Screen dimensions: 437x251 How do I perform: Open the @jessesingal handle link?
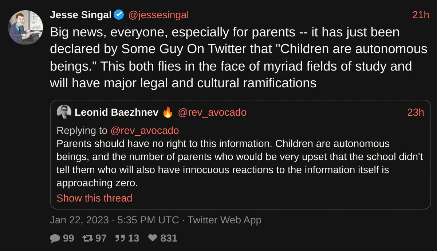(x=158, y=15)
